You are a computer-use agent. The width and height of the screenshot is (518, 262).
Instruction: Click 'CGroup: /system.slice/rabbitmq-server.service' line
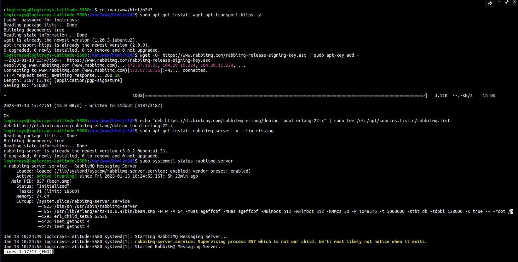point(73,201)
